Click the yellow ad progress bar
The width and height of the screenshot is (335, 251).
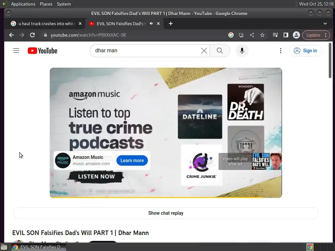(166, 197)
